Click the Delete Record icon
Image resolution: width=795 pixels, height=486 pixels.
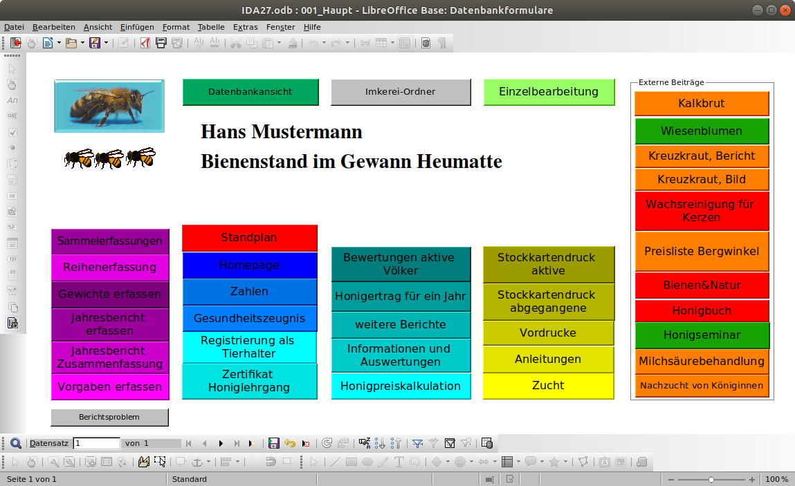[x=306, y=443]
